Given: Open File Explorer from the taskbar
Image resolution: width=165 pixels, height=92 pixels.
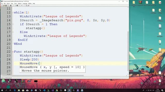Looking at the screenshot, I should click(x=19, y=90).
